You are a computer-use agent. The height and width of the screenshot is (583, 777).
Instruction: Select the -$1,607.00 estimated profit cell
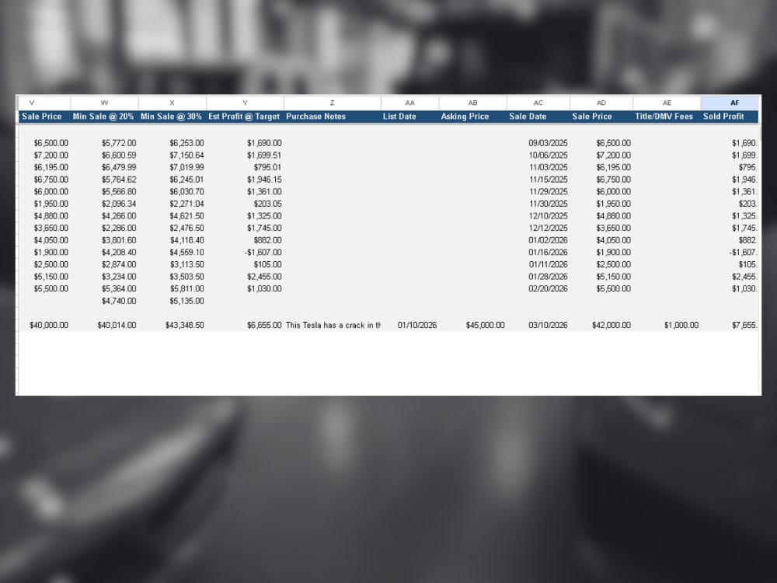[245, 253]
